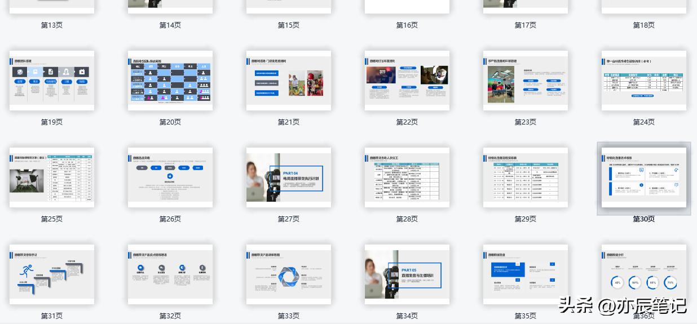
Task: Click the 第22页 caption text
Action: coord(407,122)
